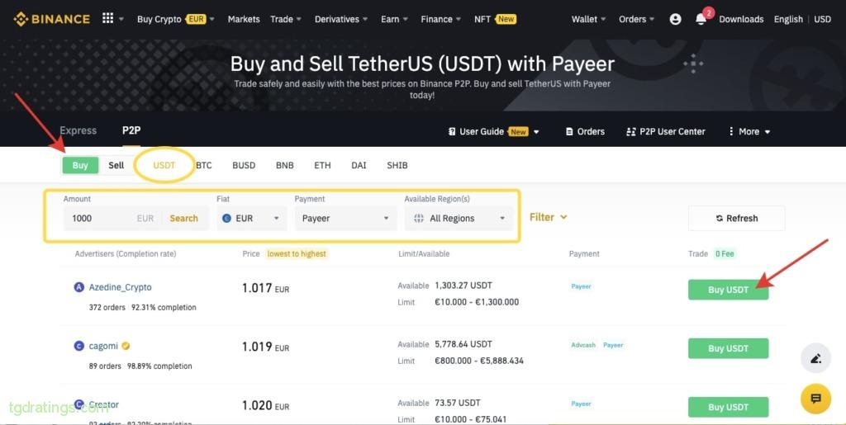Click Buy USDT for cagomi

point(729,348)
